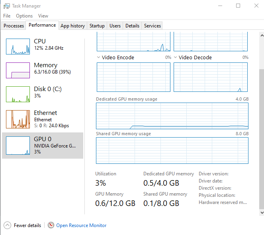264x235 pixels.
Task: Collapse details with the up-arrow circle icon
Action: pos(7,225)
